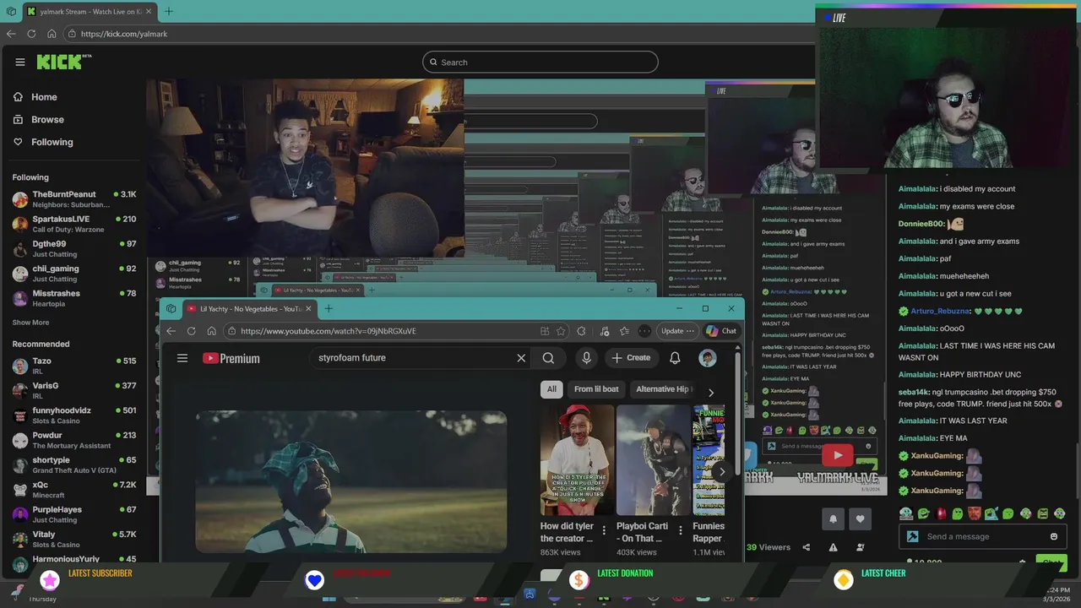Image resolution: width=1081 pixels, height=608 pixels.
Task: Click Arturo_Rebuzna username in chat
Action: pyautogui.click(x=941, y=311)
